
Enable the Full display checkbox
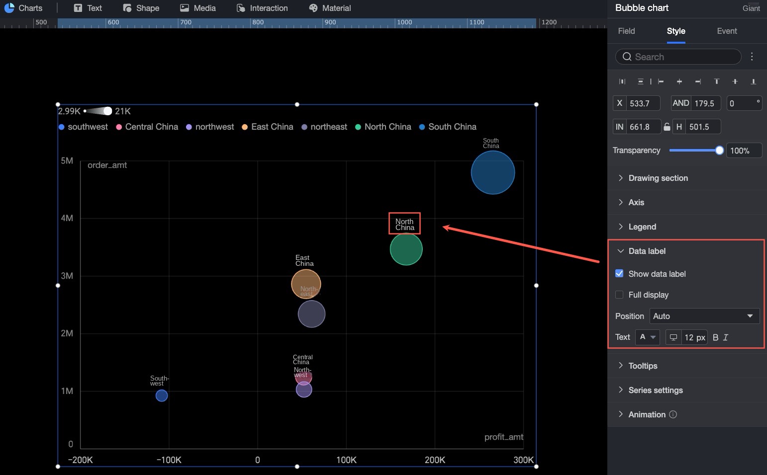pyautogui.click(x=619, y=295)
